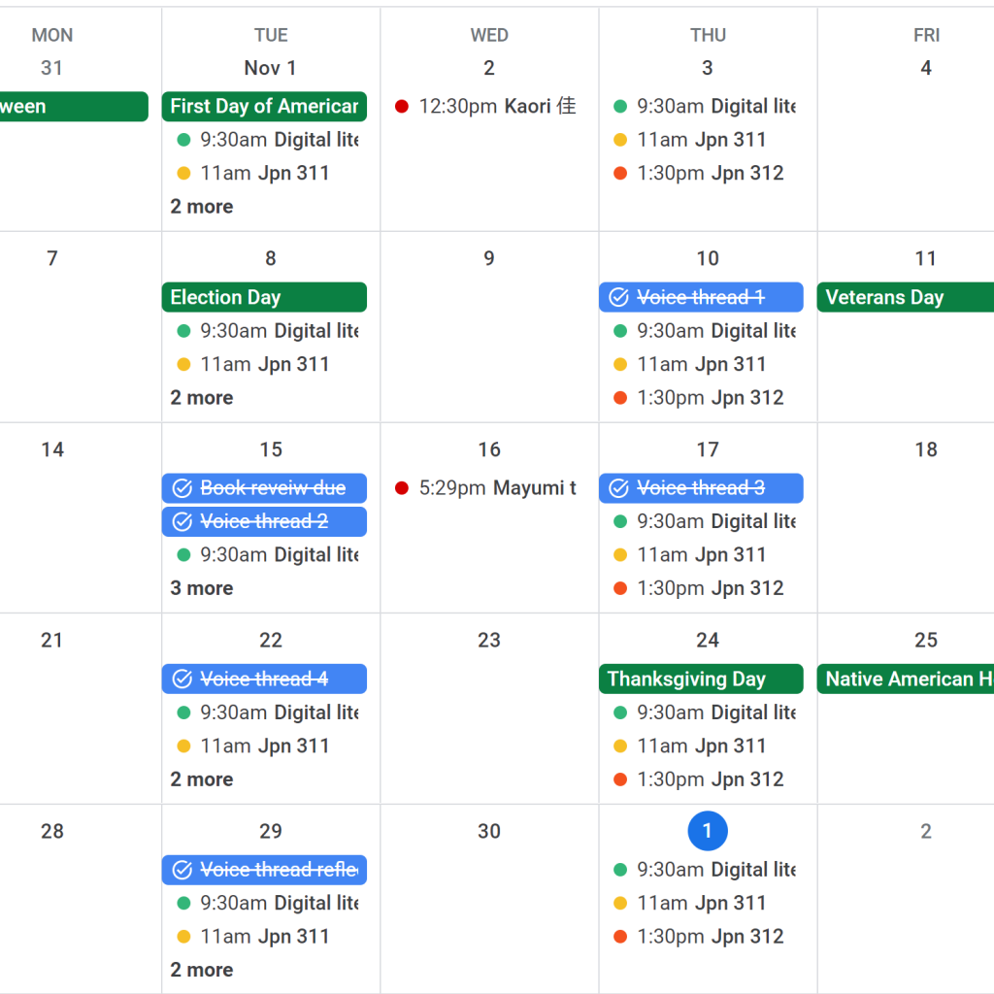
Task: Open 9:30am Digital lite on the 22nd
Action: coord(268,712)
